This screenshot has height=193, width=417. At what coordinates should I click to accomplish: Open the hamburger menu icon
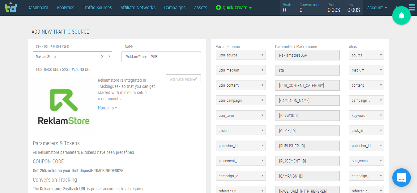click(x=412, y=7)
